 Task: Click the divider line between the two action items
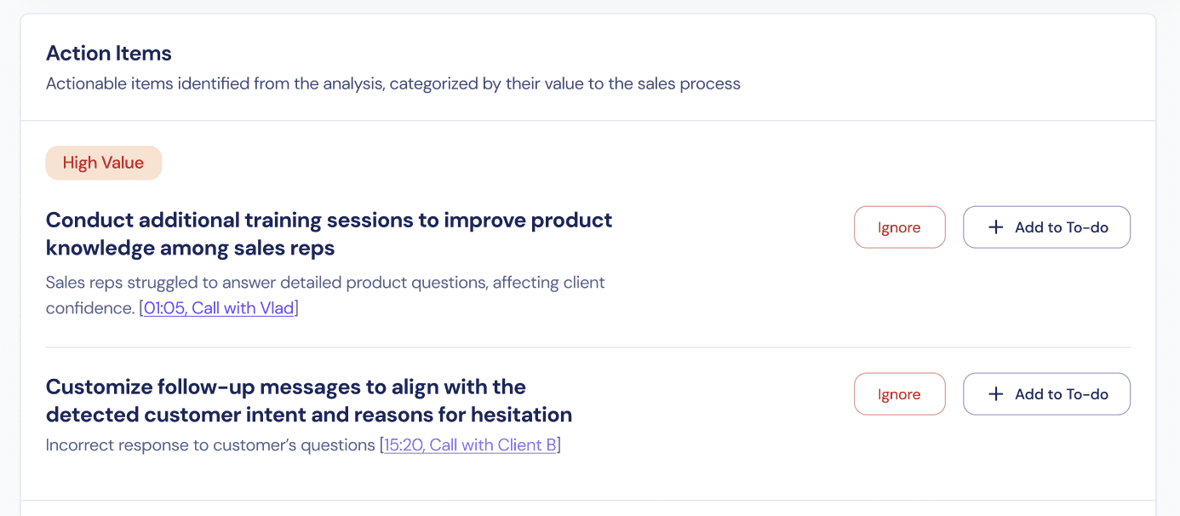coord(588,347)
